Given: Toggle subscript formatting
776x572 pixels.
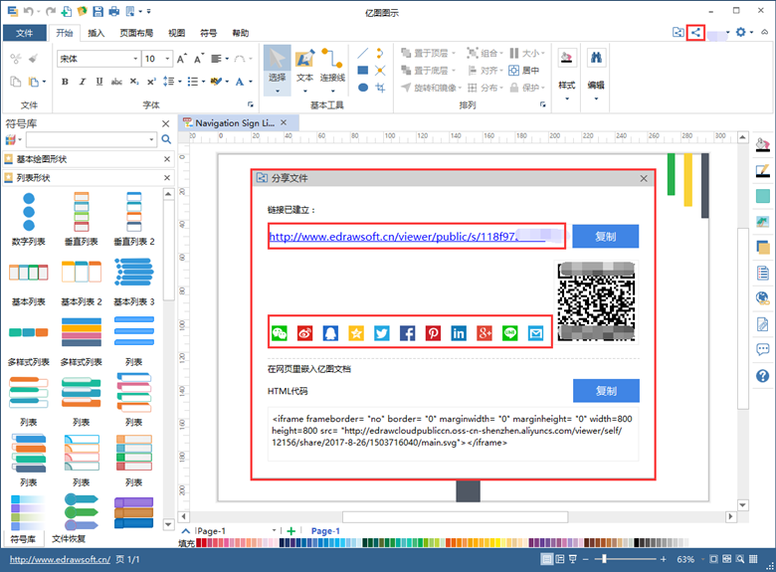Looking at the screenshot, I should 134,82.
